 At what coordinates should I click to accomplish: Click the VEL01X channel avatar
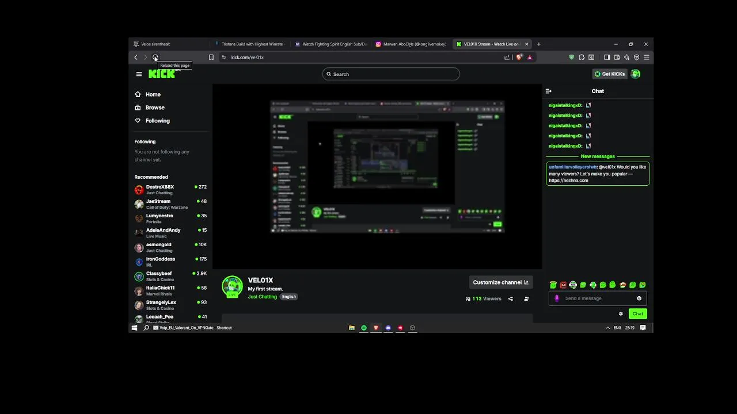[x=233, y=286]
